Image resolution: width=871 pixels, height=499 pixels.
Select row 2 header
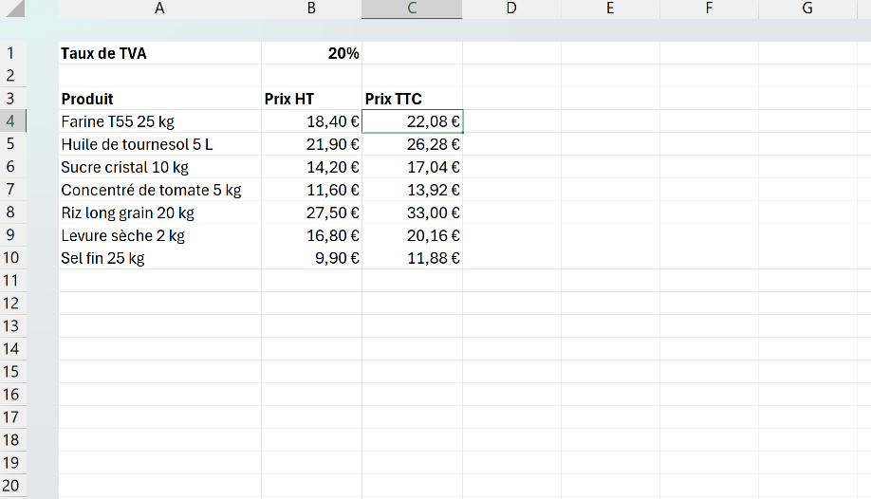coord(13,76)
